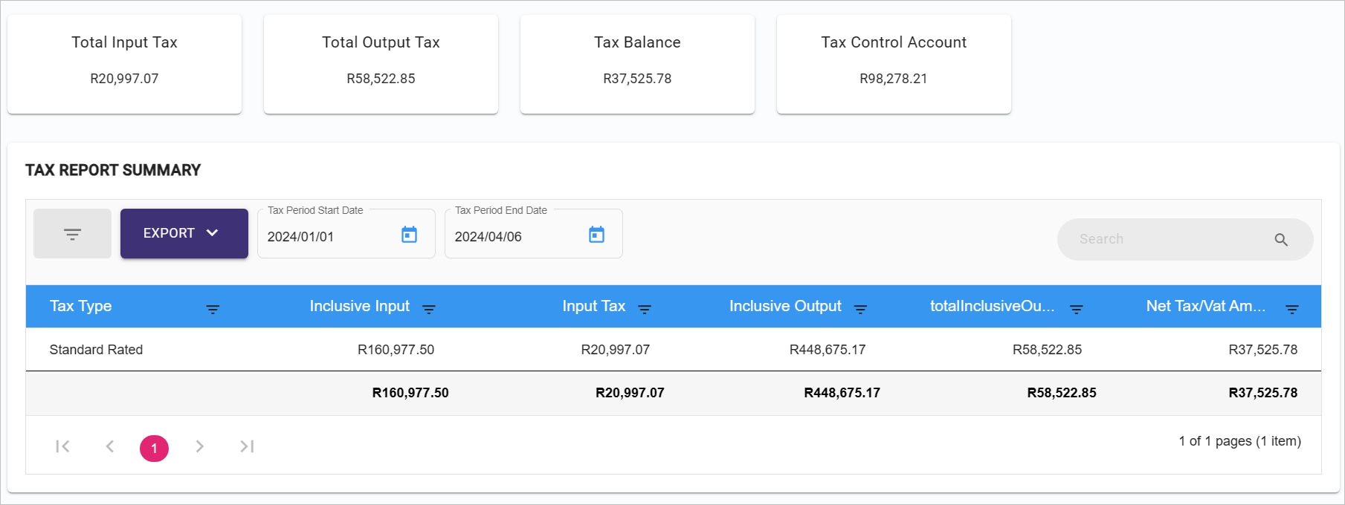Sort by the Tax Type column header
The width and height of the screenshot is (1345, 505).
[x=81, y=306]
